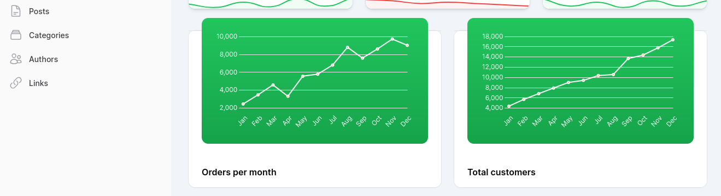The width and height of the screenshot is (721, 196).
Task: Click the Categories stack icon
Action: (x=16, y=35)
